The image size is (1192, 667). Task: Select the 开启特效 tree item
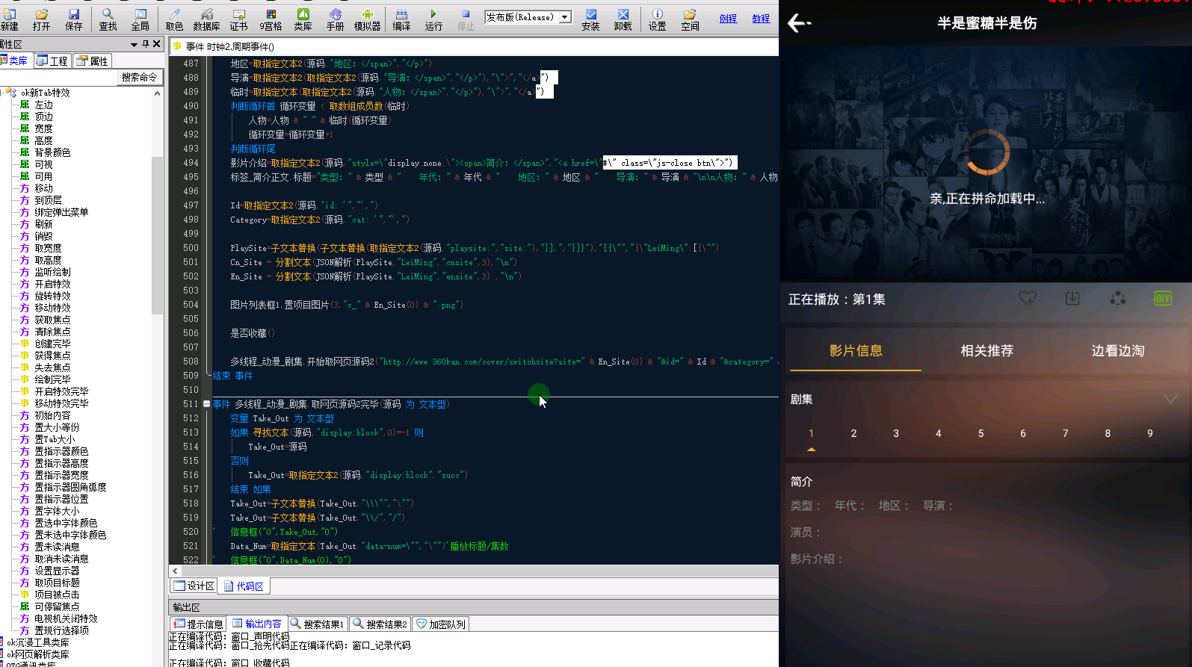52,284
